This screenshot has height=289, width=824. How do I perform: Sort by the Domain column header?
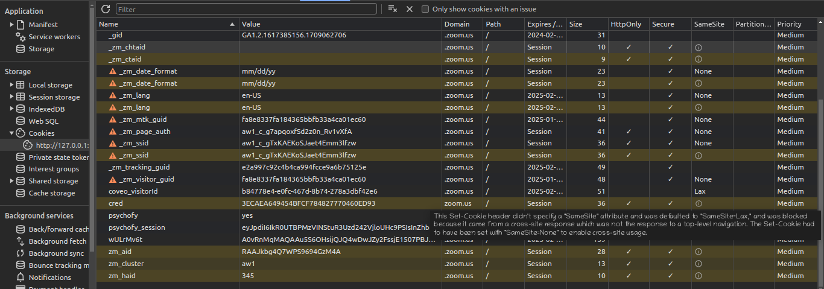(462, 24)
